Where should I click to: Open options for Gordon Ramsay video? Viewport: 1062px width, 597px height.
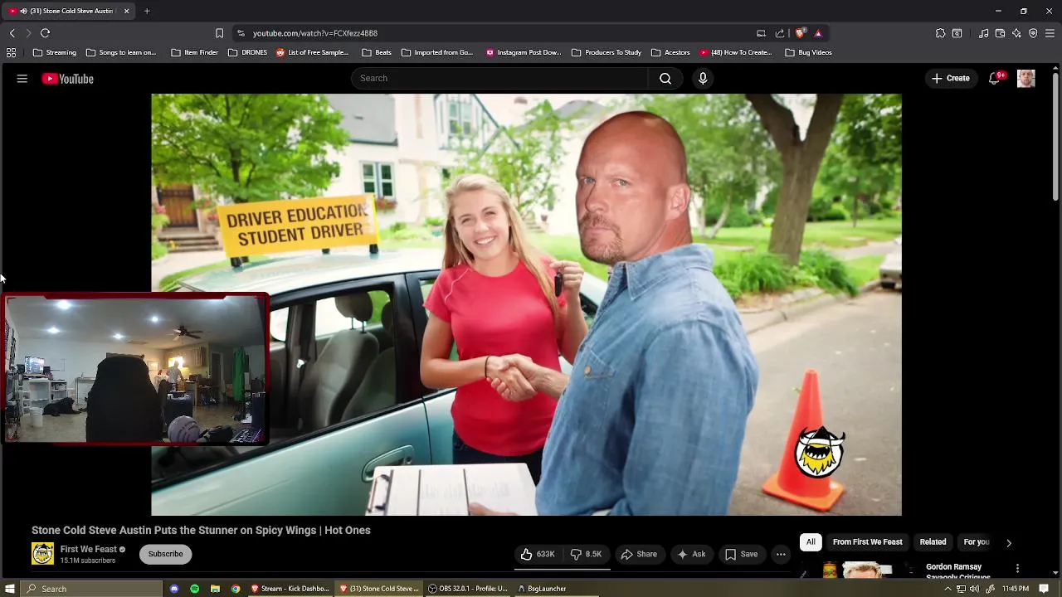(x=1017, y=568)
